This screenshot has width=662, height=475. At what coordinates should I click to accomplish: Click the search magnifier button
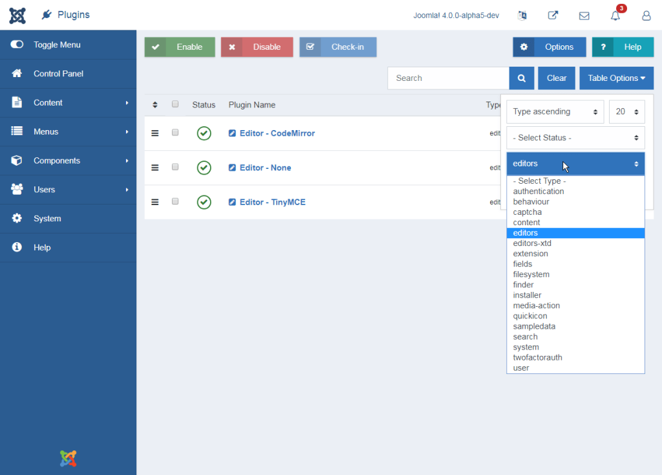pos(522,78)
